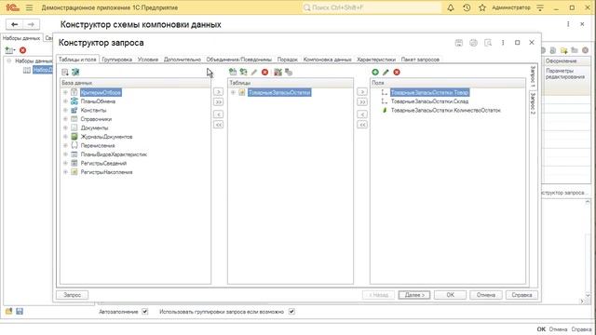This screenshot has height=335, width=596.
Task: Open the main hamburger menu in title bar
Action: [x=29, y=7]
